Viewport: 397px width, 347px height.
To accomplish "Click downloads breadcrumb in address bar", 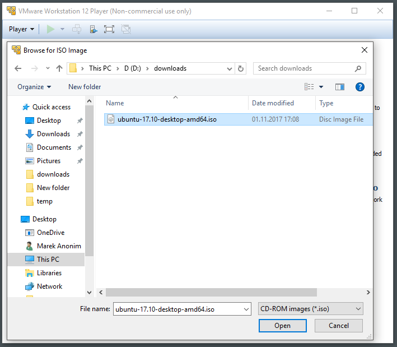I will (170, 68).
